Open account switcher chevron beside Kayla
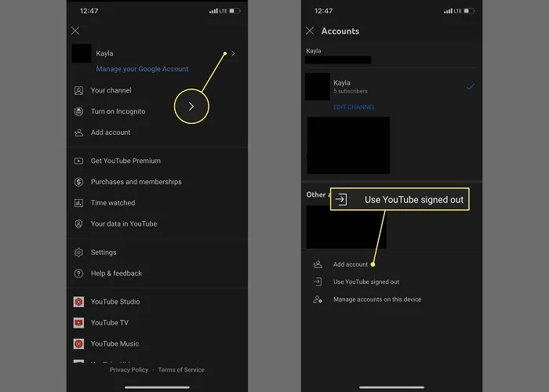The width and height of the screenshot is (549, 392). [x=233, y=53]
